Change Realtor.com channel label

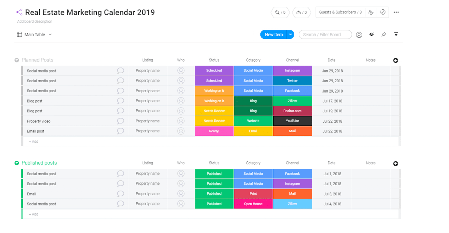coord(292,111)
